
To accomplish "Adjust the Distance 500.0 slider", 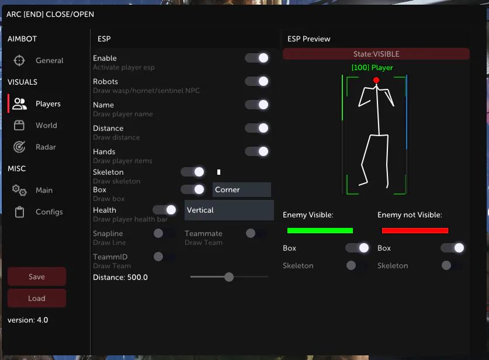I will tap(228, 276).
